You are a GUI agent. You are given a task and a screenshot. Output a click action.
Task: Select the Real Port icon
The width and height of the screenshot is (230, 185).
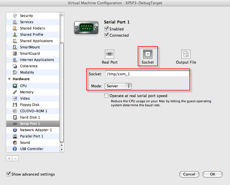[110, 54]
